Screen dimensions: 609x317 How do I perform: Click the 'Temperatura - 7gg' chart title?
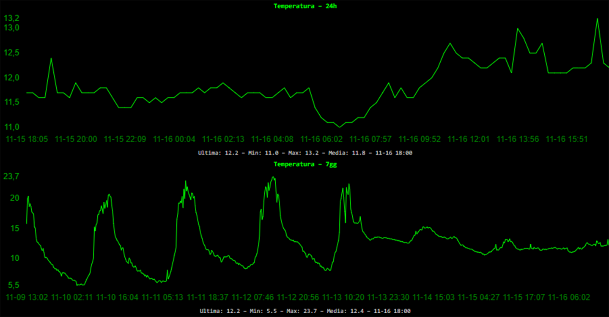[305, 164]
